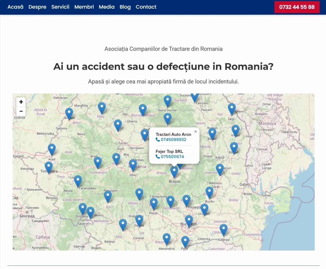Select the marker at Sibiu

coord(133,165)
